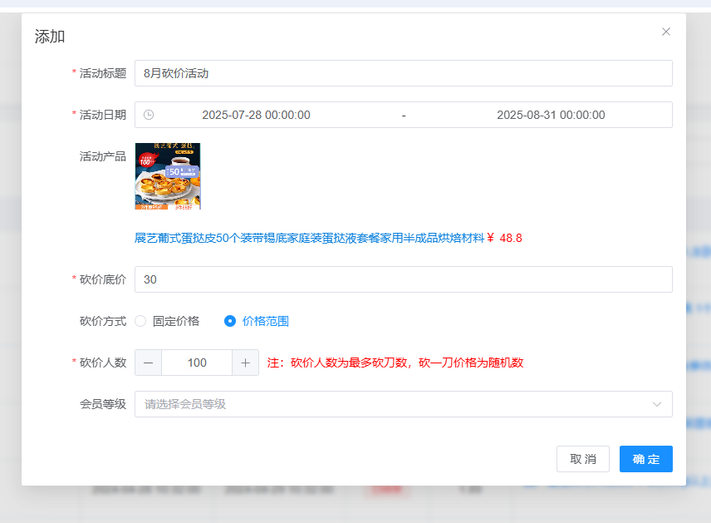Click the end date 2025-08-31 00:00:00

[x=551, y=115]
